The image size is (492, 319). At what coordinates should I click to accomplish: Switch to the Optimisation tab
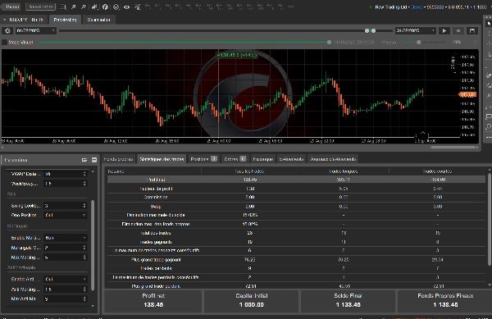[98, 20]
